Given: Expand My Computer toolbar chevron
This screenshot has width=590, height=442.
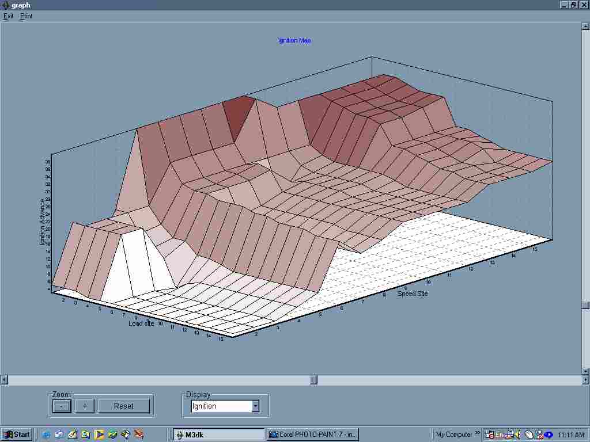Looking at the screenshot, I should pos(478,433).
